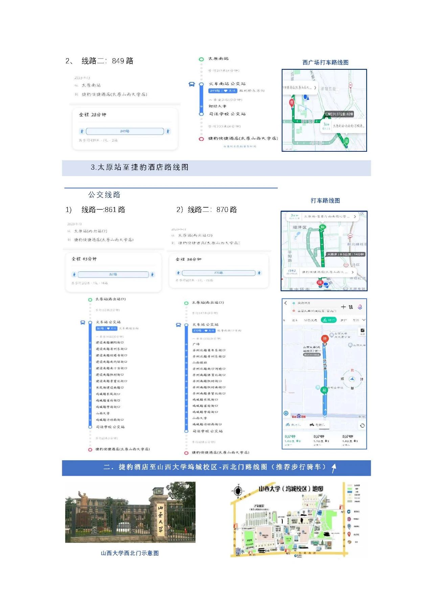Tap green 起 marker on 西广场 taxi map

[346, 141]
